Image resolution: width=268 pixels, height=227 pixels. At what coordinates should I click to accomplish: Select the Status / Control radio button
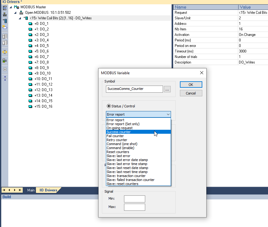coord(109,106)
